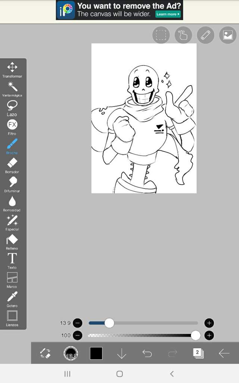This screenshot has width=239, height=383.
Task: Open the ruler tool button
Action: click(206, 35)
